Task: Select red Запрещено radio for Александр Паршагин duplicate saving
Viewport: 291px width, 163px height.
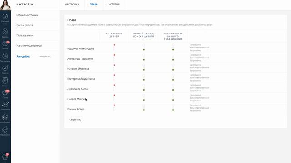Action: 114,55
